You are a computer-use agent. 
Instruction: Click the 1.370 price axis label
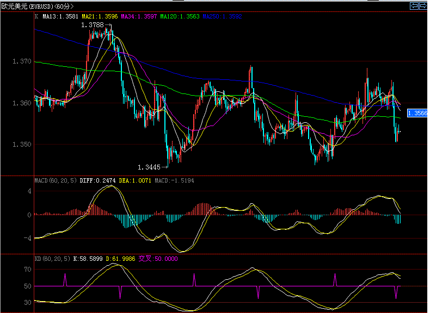(x=22, y=61)
